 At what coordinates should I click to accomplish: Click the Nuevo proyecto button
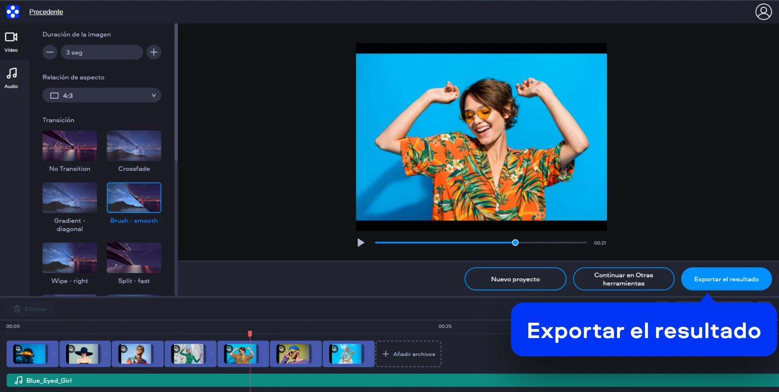(x=515, y=279)
